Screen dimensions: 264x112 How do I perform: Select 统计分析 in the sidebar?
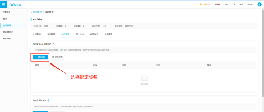pyautogui.click(x=7, y=39)
